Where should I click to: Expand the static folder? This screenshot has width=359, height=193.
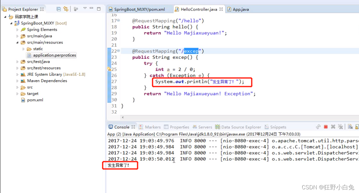[x=23, y=49]
